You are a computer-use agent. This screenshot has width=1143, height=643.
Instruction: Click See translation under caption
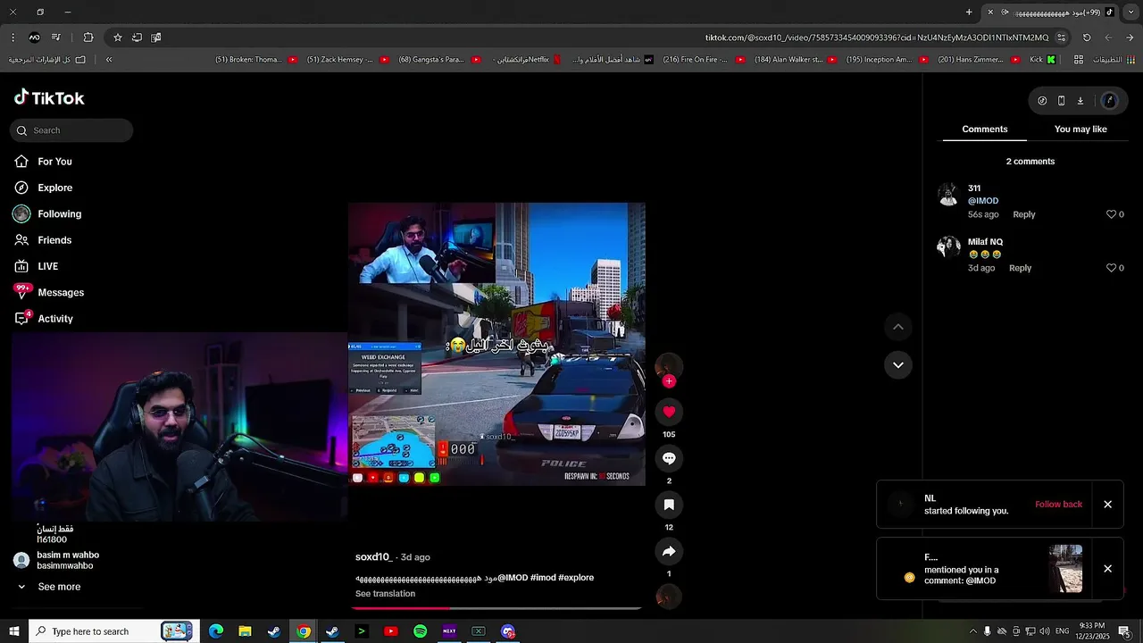coord(385,594)
